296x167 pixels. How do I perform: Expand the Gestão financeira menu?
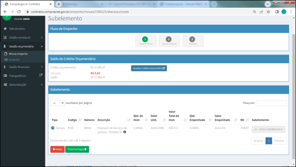click(x=23, y=67)
